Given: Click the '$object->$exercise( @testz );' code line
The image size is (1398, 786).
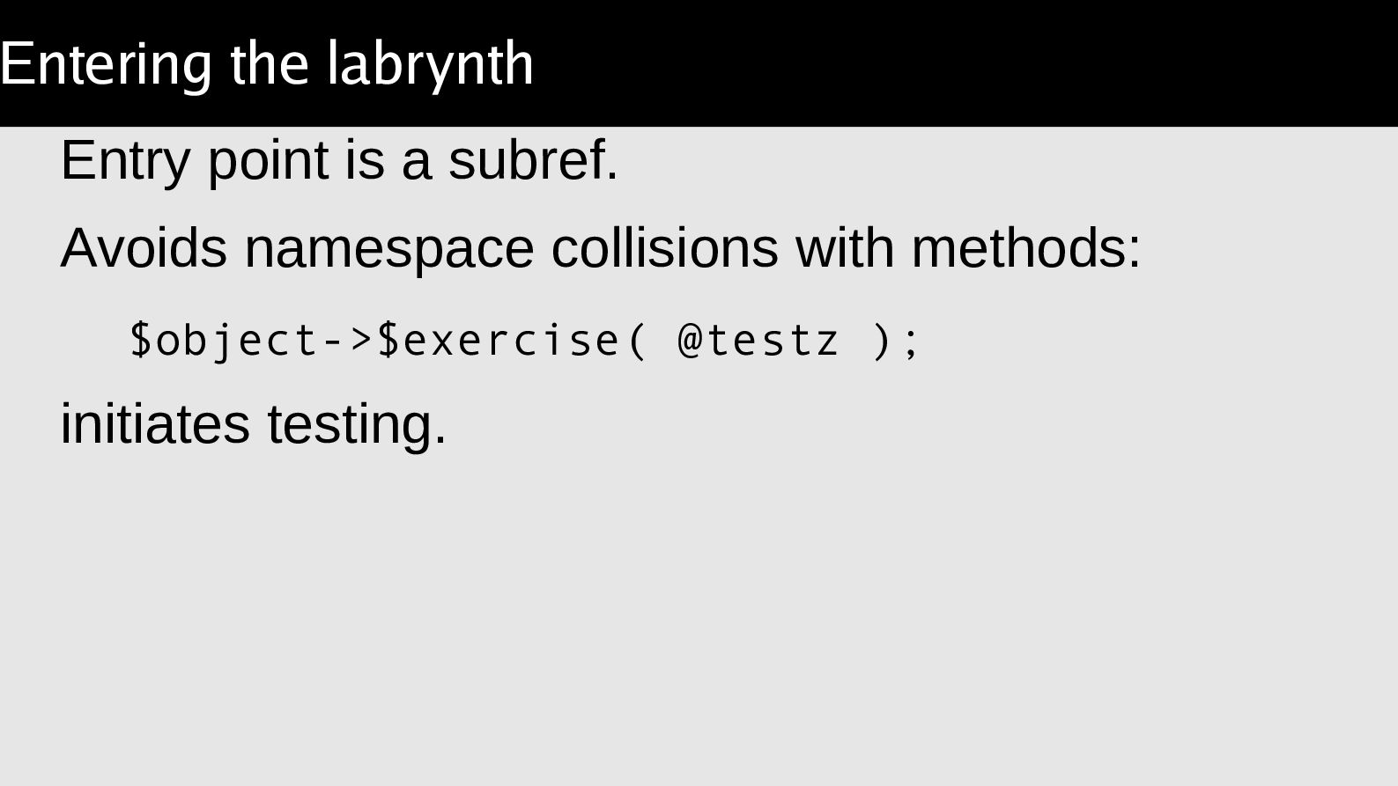Looking at the screenshot, I should click(x=524, y=341).
